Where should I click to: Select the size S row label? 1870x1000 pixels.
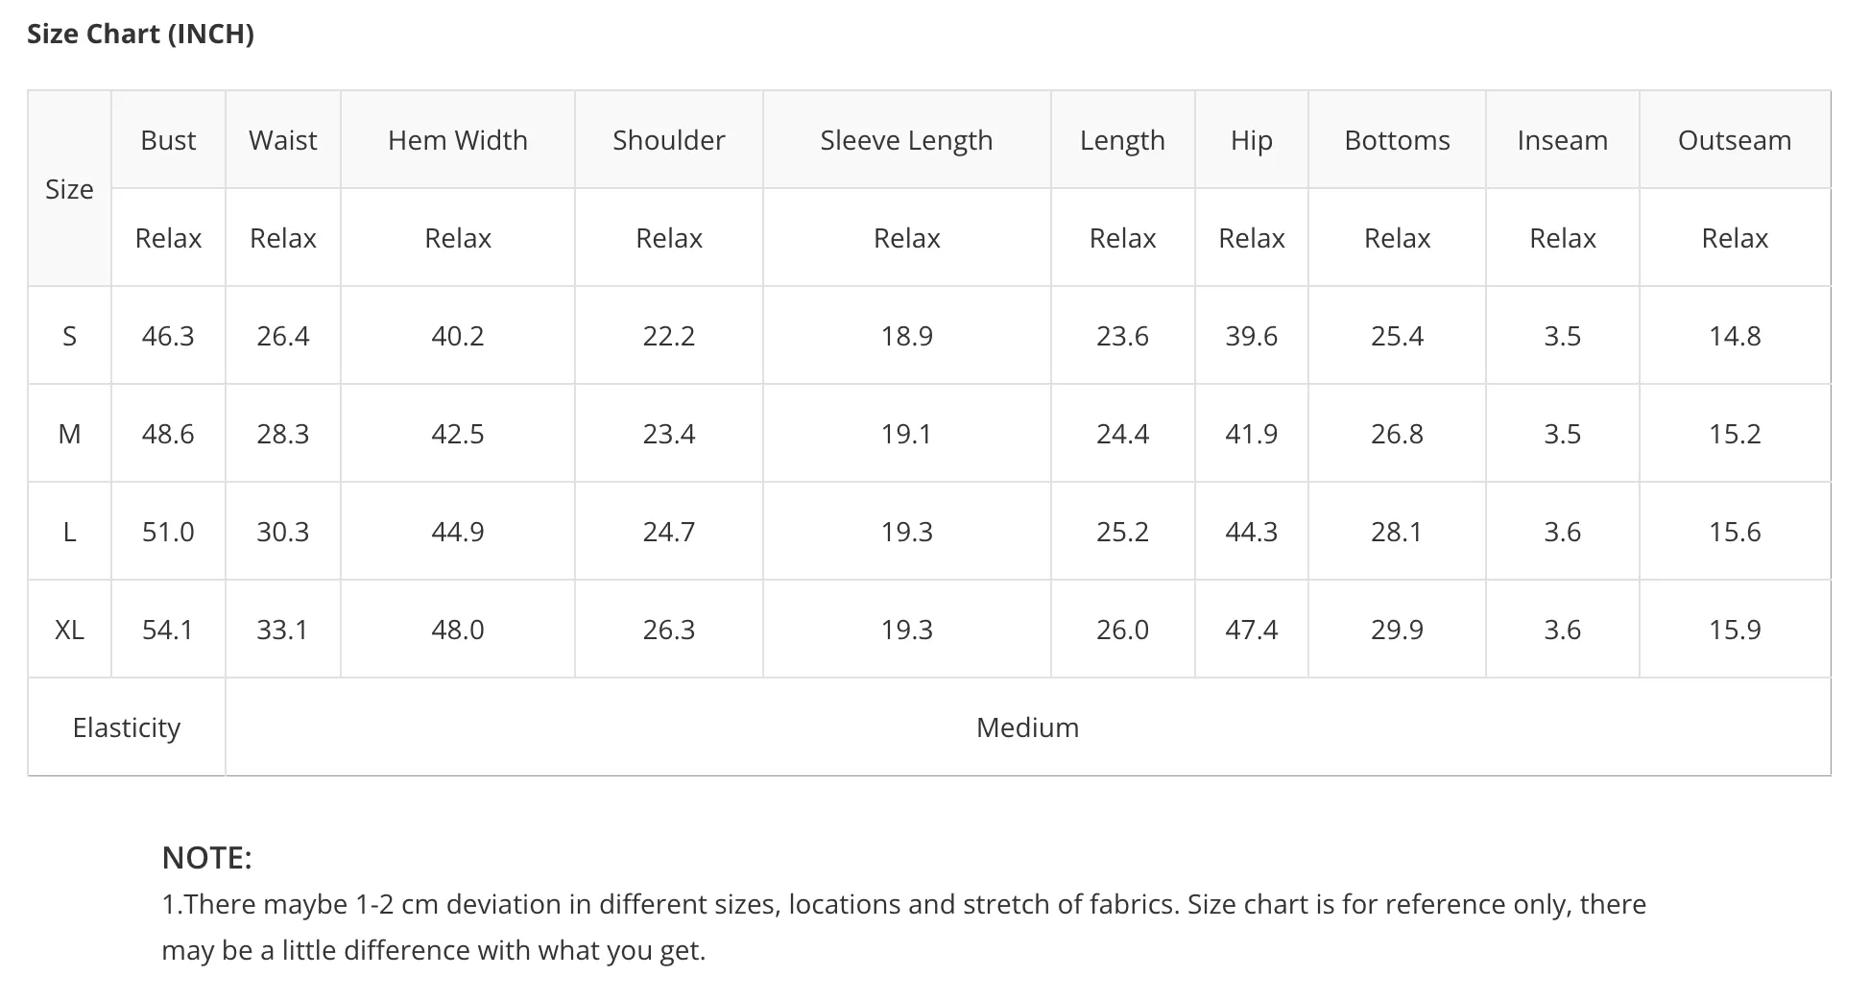69,336
